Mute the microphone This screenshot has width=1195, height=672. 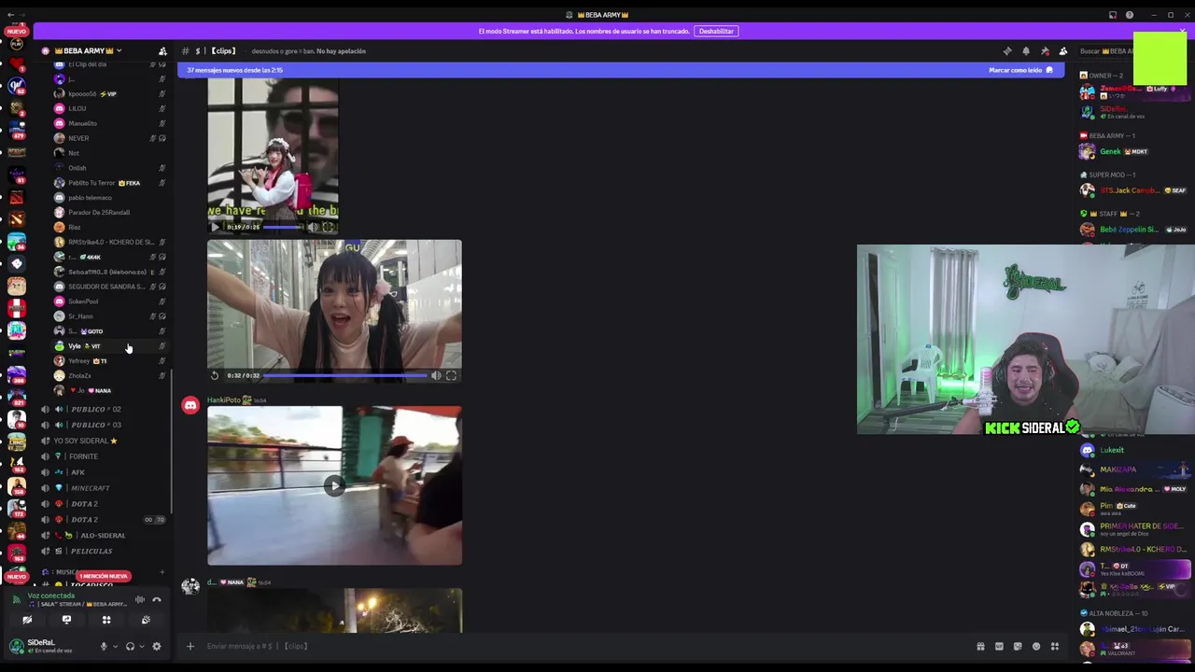[104, 647]
